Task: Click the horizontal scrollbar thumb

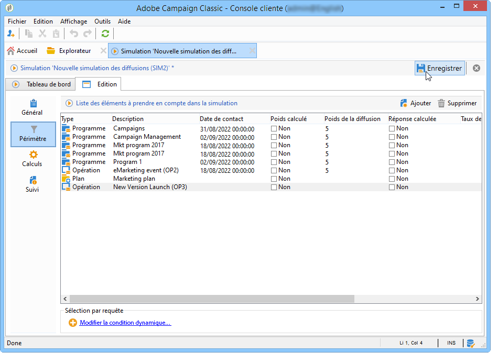Action: pyautogui.click(x=212, y=299)
